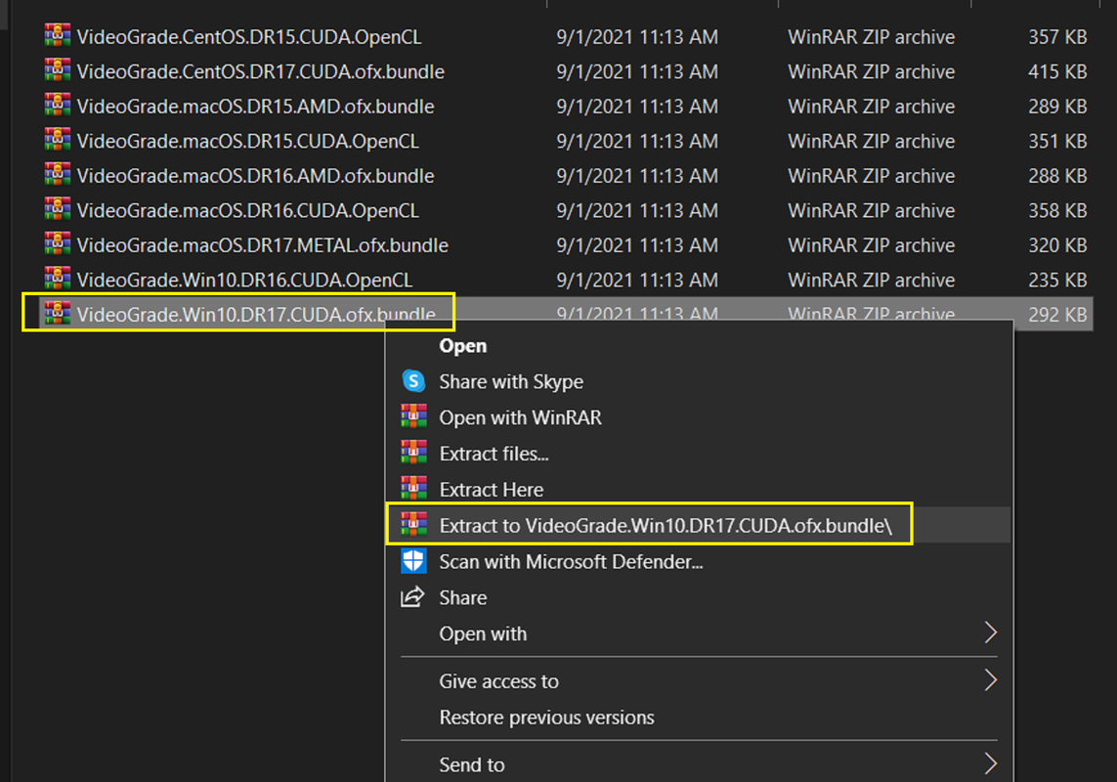Click the 292 KB size cell
The height and width of the screenshot is (782, 1117).
coord(1057,315)
